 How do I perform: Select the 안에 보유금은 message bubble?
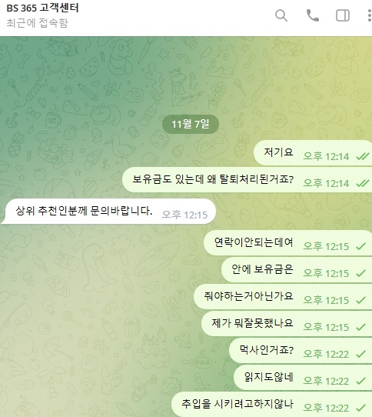pyautogui.click(x=297, y=270)
